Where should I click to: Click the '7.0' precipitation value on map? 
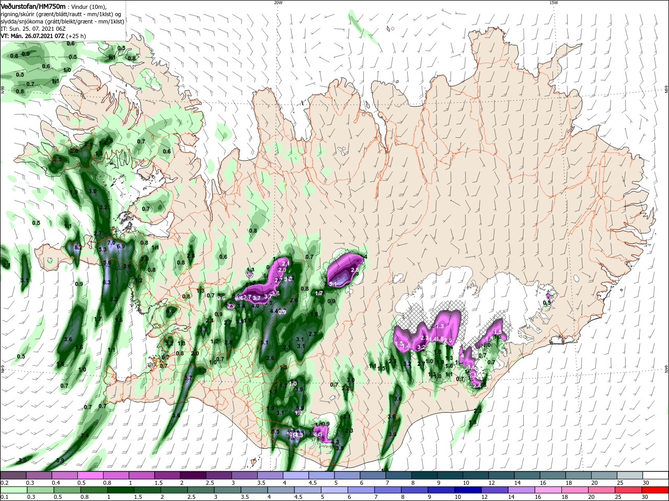coord(111,243)
